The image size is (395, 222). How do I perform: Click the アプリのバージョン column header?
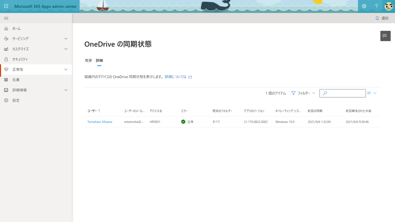click(254, 111)
